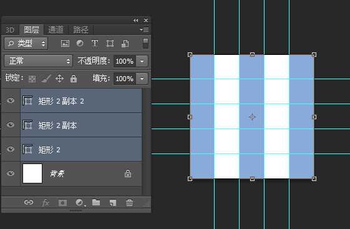Select layer name 矩形 2 副本 2

(x=61, y=101)
